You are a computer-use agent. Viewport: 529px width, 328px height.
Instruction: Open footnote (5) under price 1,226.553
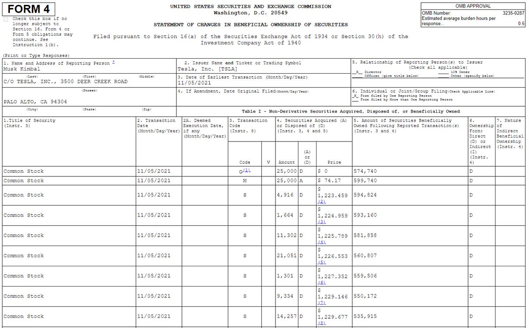point(322,262)
